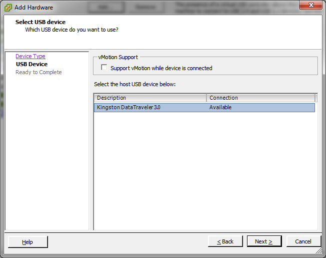
Task: Click the Add Hardware title bar icon
Action: pyautogui.click(x=8, y=8)
